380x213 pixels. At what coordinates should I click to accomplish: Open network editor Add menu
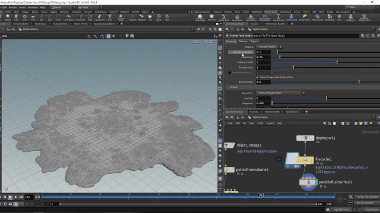pos(230,123)
